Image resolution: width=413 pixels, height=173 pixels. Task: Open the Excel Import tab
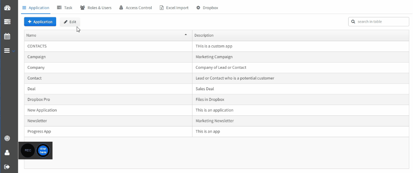click(x=174, y=7)
